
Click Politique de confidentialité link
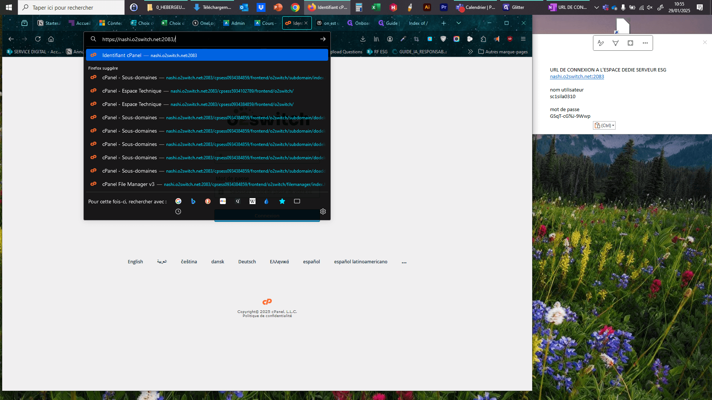pos(267,316)
